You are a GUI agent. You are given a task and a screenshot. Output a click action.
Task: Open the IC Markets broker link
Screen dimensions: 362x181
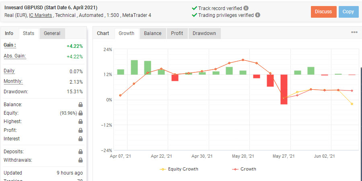(40, 15)
